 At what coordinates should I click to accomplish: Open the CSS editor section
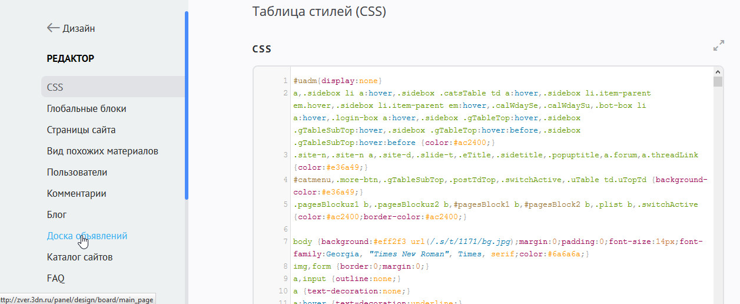click(x=55, y=87)
